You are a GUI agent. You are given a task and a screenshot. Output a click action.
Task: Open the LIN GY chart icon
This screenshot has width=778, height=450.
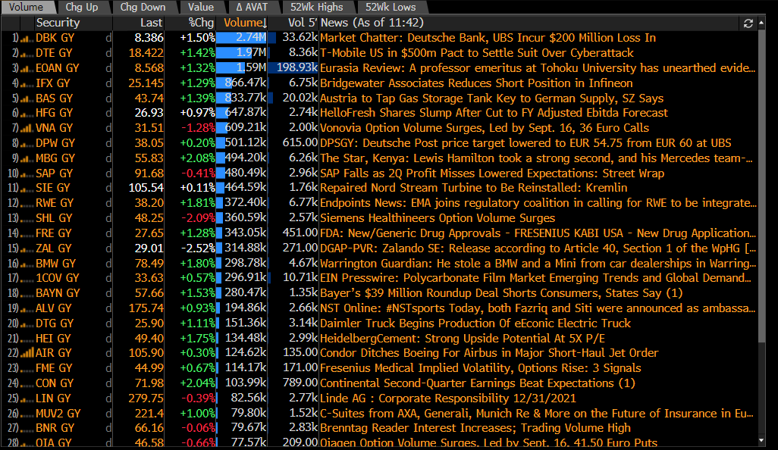click(x=27, y=398)
